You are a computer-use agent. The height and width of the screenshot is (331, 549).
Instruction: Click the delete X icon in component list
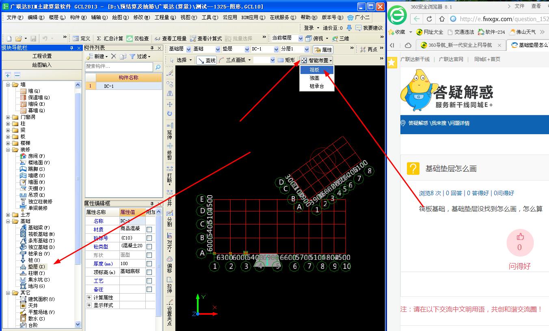[x=114, y=56]
